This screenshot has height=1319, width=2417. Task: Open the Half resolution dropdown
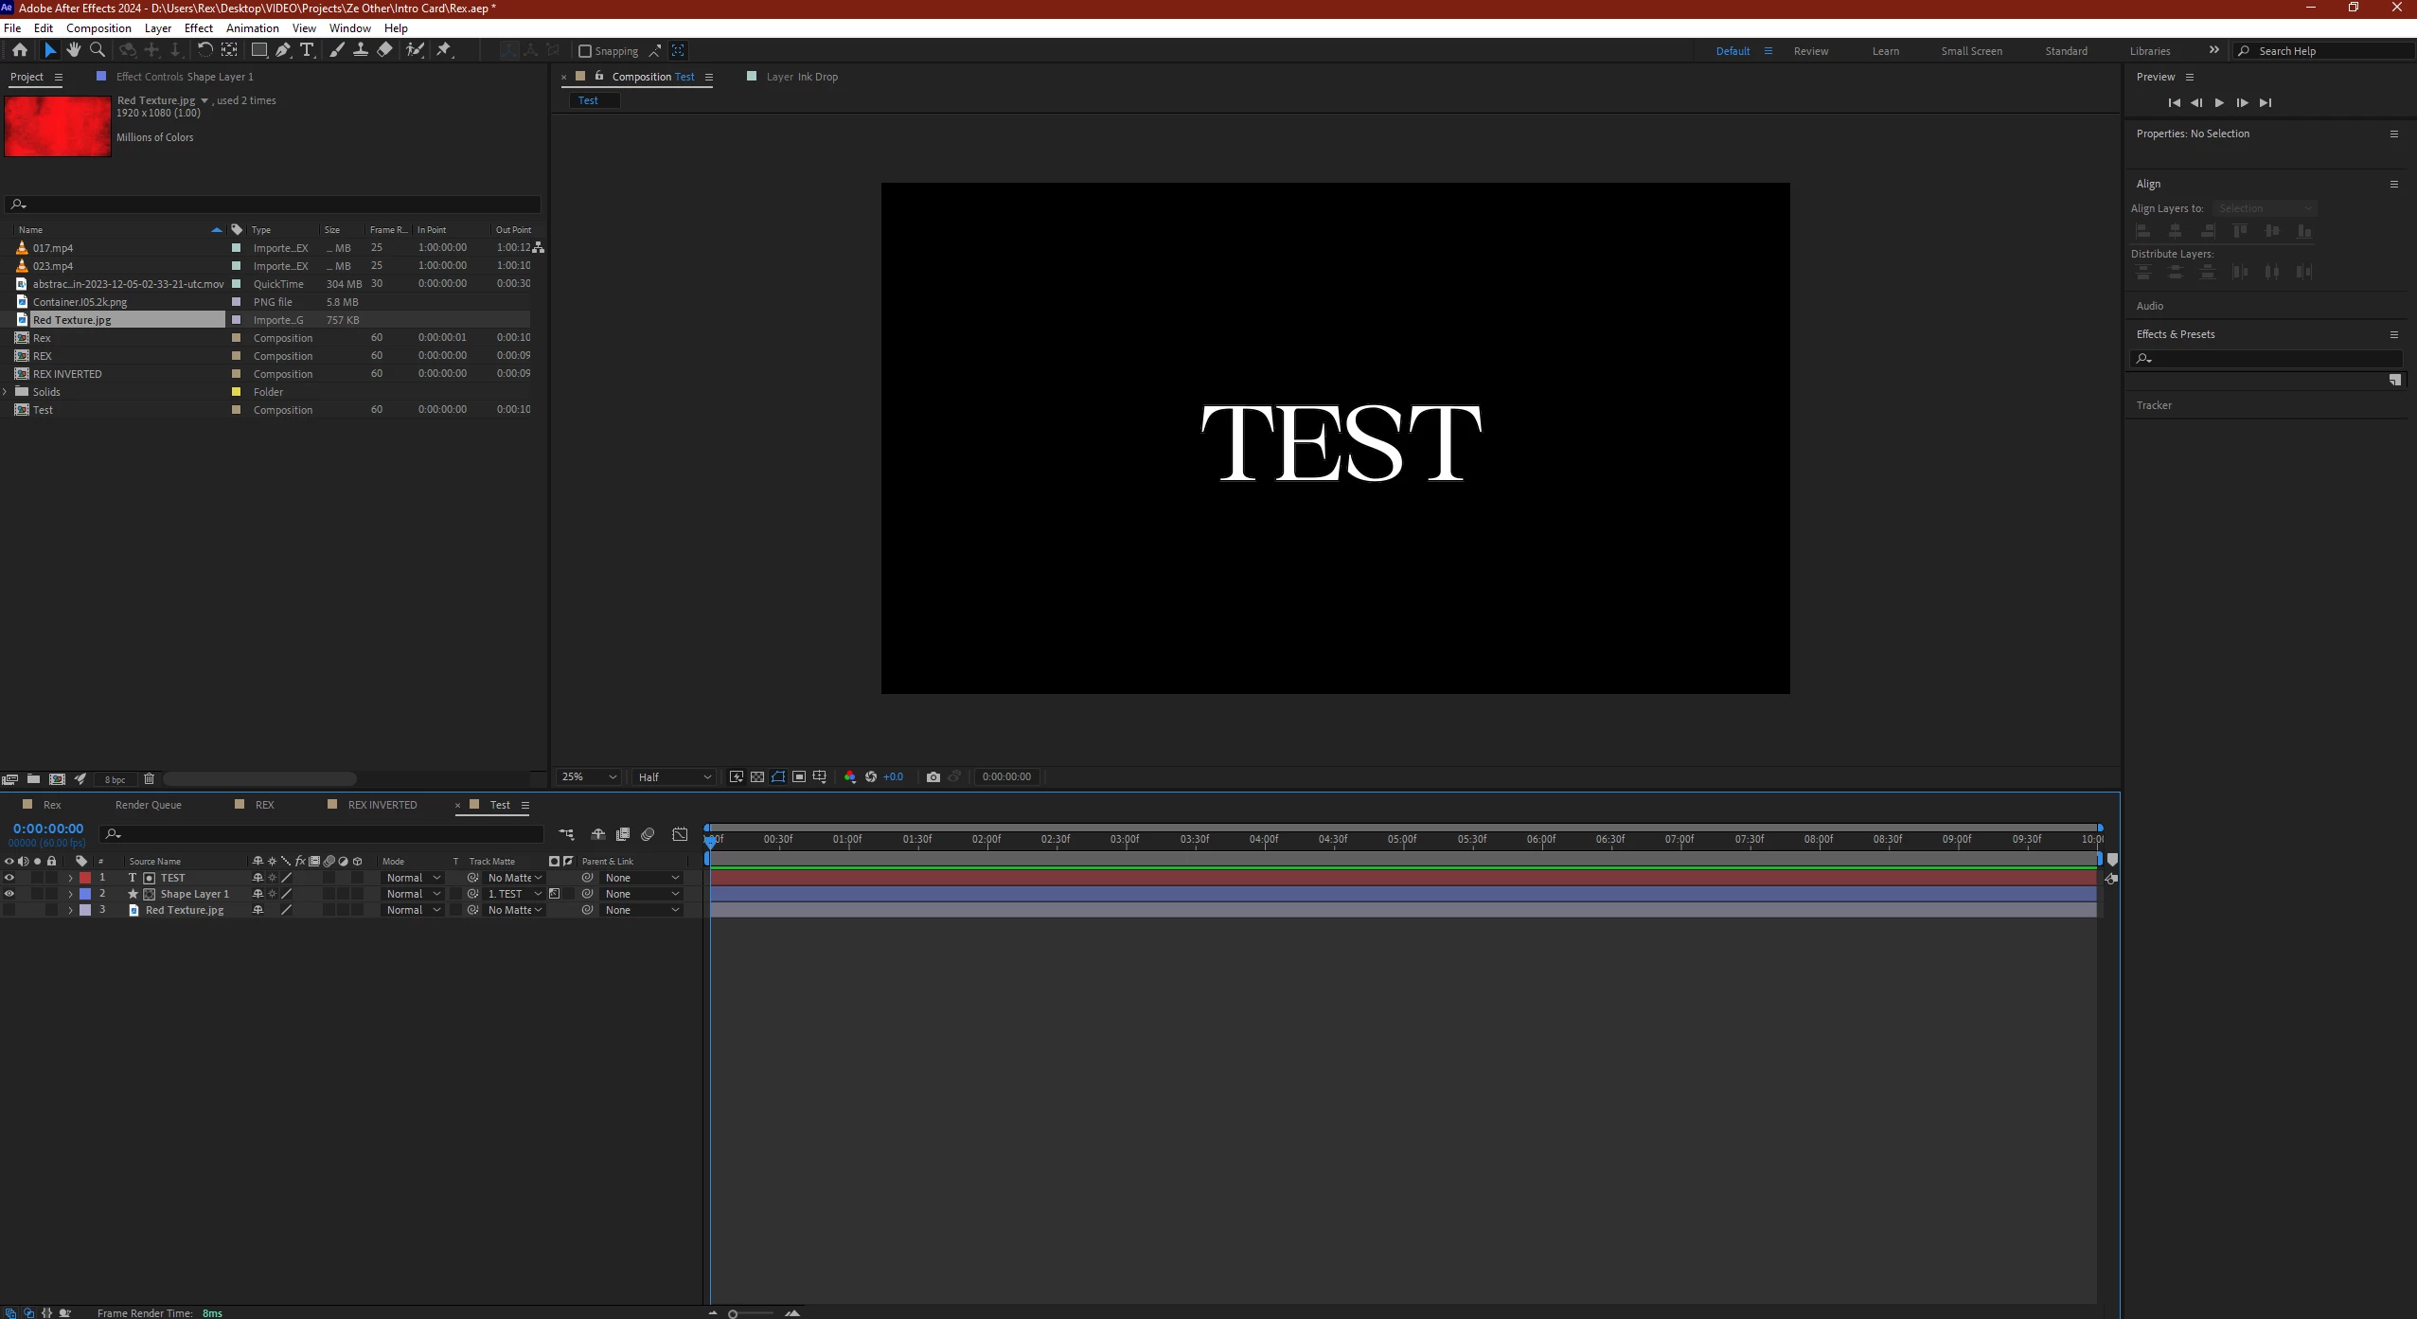[674, 776]
